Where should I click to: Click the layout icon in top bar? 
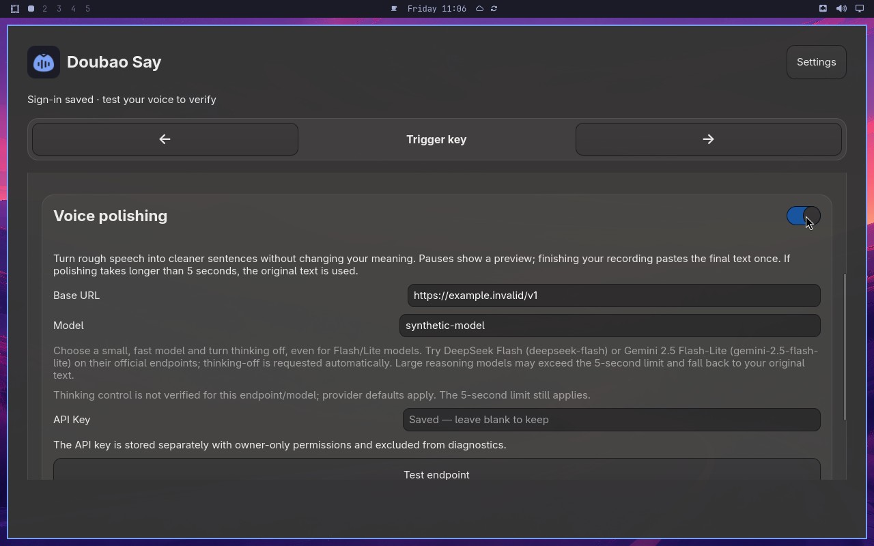(15, 9)
